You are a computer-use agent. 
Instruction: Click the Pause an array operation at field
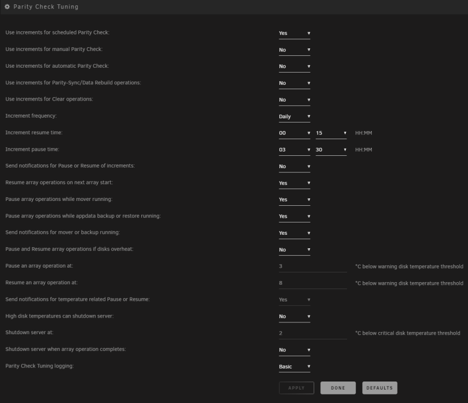click(313, 267)
